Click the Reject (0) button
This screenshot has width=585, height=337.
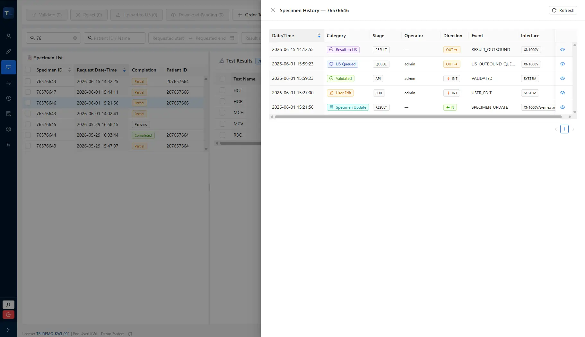coord(89,15)
